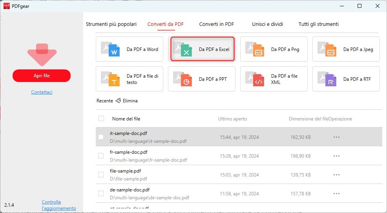Click the Operazione column header
The image size is (387, 213).
[x=340, y=119]
